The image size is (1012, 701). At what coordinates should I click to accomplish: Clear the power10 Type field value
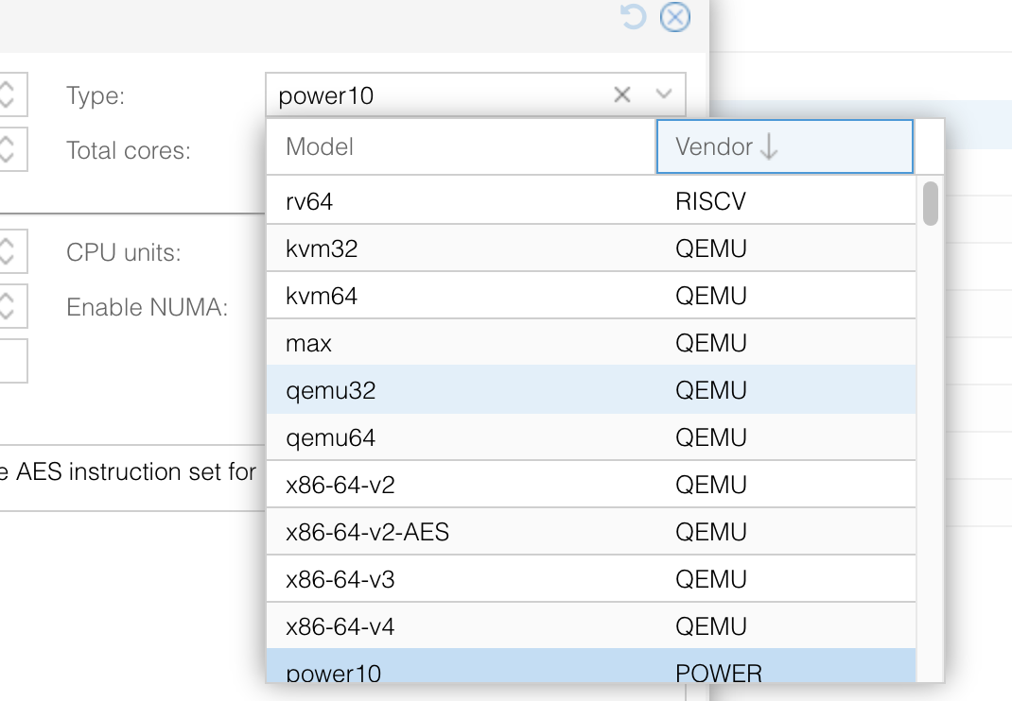[621, 94]
